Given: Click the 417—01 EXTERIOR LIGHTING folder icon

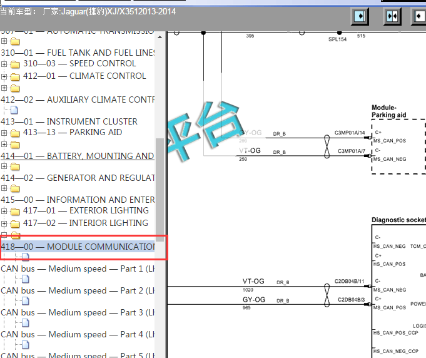Looking at the screenshot, I should pos(15,211).
